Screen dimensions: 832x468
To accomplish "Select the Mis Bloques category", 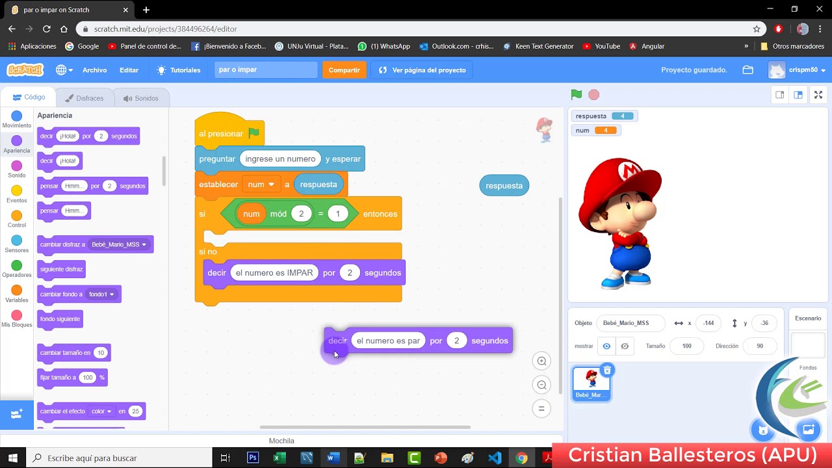I will (17, 319).
